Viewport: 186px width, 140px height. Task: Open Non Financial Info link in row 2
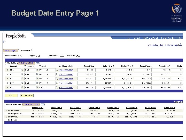[x=66, y=74]
